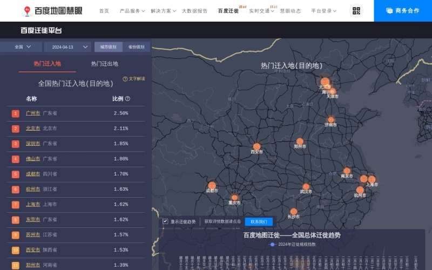432x270 pixels.
Task: Click the 联系我们 button
Action: (259, 221)
